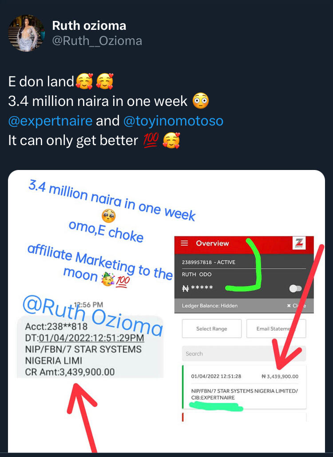Image resolution: width=333 pixels, height=457 pixels.
Task: Click the transaction Search field
Action: click(x=243, y=354)
